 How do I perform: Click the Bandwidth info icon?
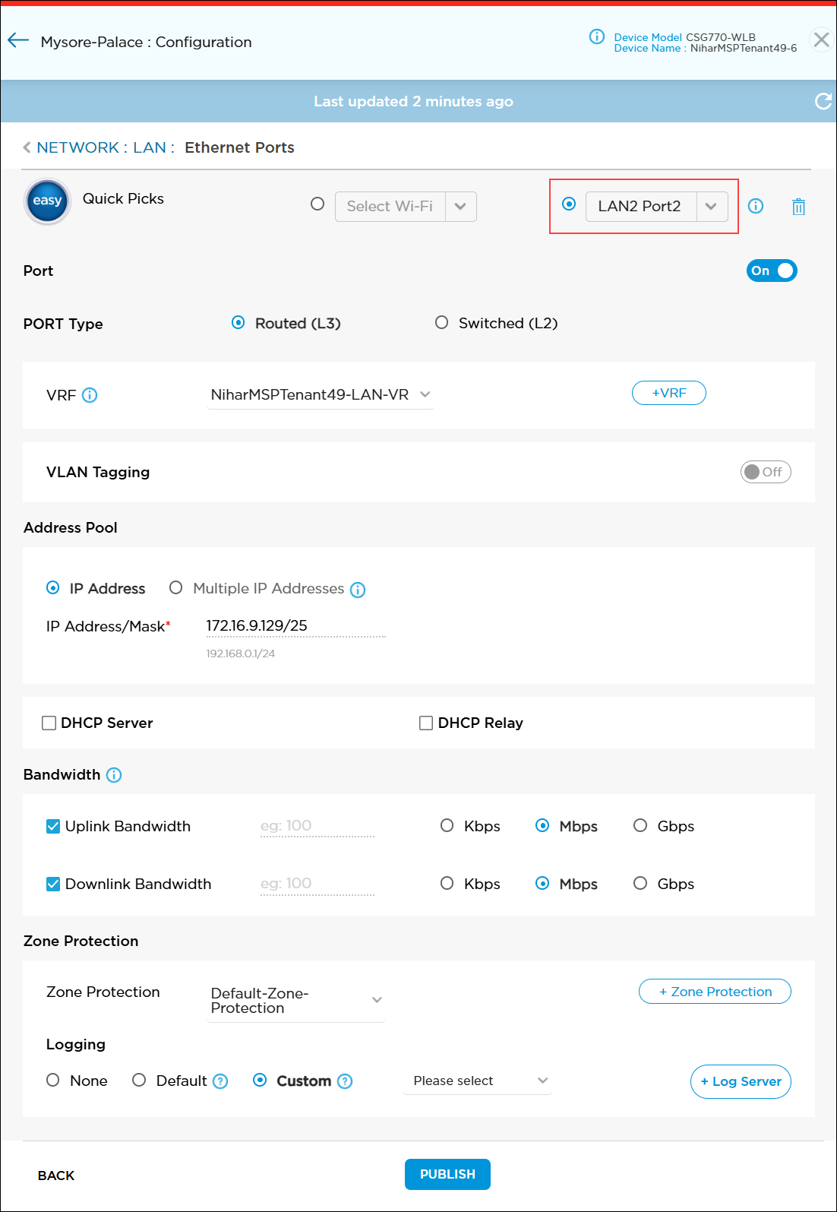(114, 775)
